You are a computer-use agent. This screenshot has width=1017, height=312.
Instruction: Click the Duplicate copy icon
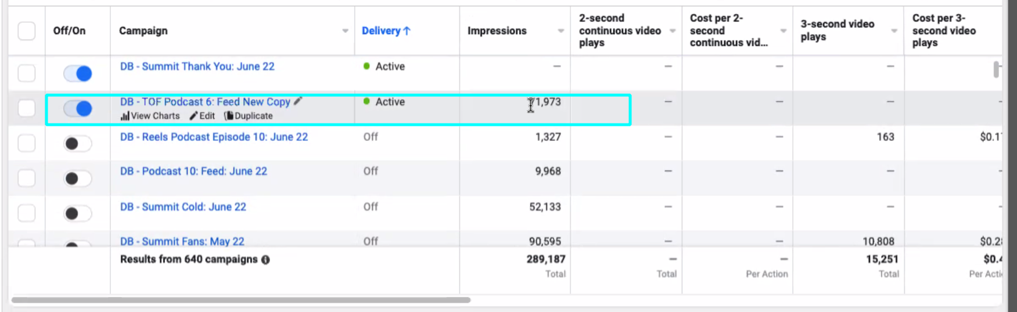pos(229,116)
